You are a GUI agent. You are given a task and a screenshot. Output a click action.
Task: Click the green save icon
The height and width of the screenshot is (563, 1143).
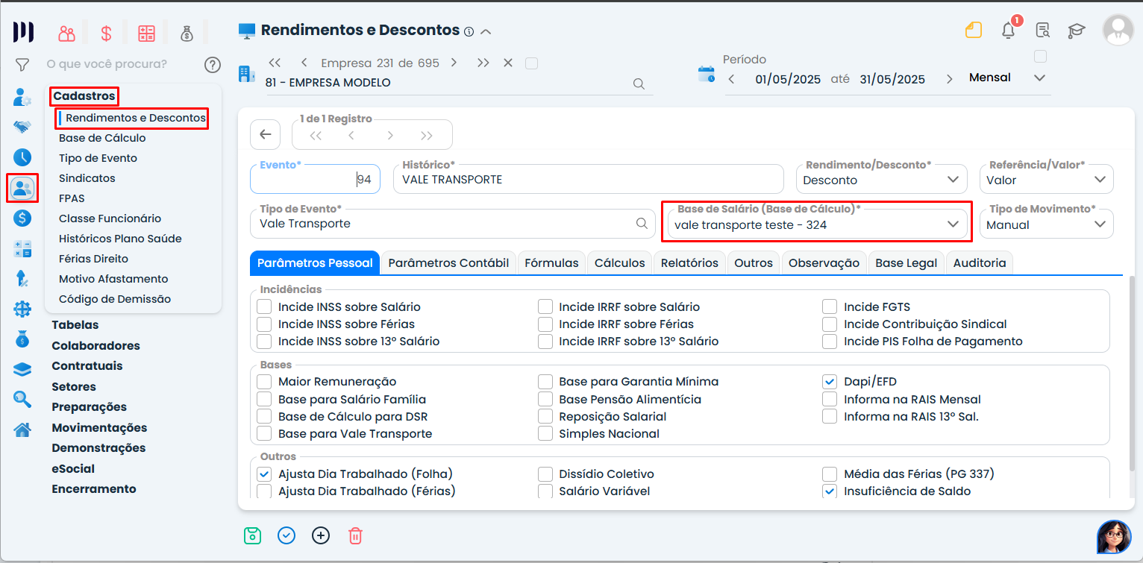click(253, 535)
